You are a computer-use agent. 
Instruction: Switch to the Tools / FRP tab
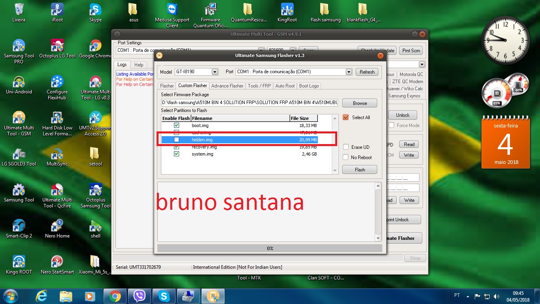pos(259,86)
